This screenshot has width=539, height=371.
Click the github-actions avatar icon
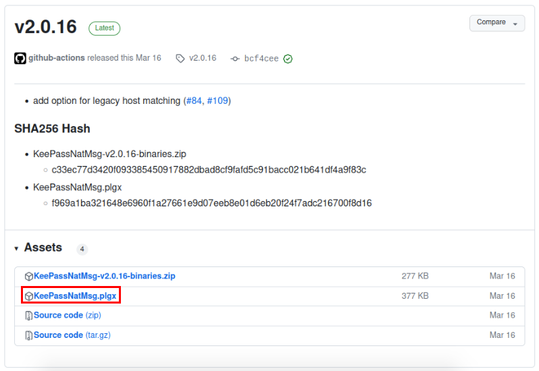pyautogui.click(x=20, y=58)
